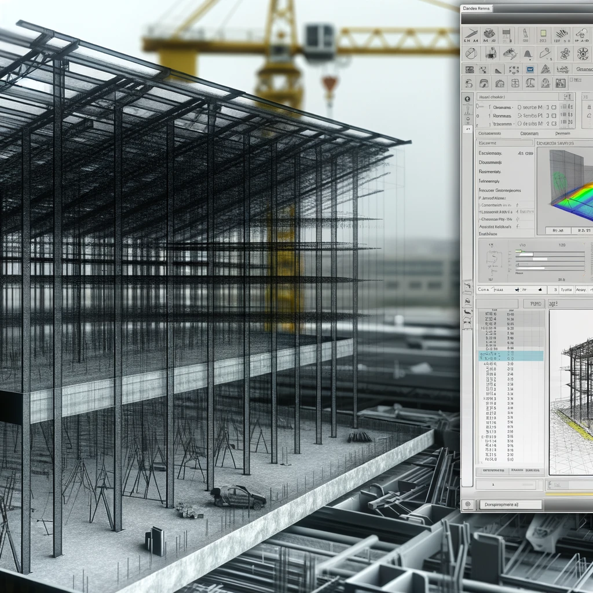The width and height of the screenshot is (593, 593).
Task: Click the PUMO button
Action: coord(533,303)
